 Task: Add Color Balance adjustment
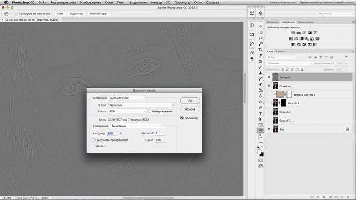[296, 38]
